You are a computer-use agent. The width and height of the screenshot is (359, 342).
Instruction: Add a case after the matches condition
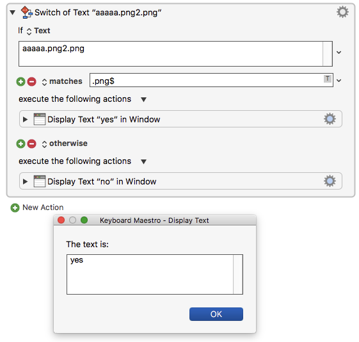click(x=20, y=81)
